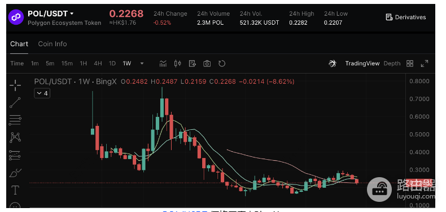Expand chart to fullscreen
This screenshot has width=446, height=212.
(x=425, y=64)
